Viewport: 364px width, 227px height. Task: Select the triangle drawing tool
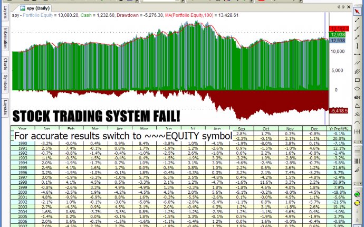click(x=357, y=106)
